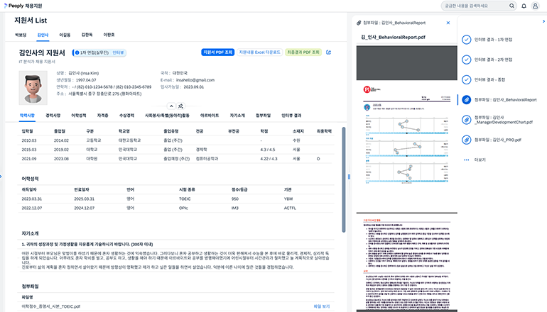Image resolution: width=547 pixels, height=312 pixels.
Task: Switch to the 자격증 section tab
Action: [x=102, y=116]
